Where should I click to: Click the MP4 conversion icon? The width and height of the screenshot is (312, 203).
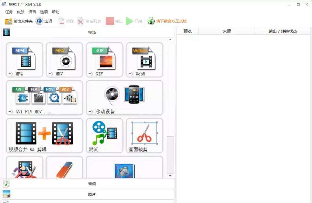tap(24, 60)
